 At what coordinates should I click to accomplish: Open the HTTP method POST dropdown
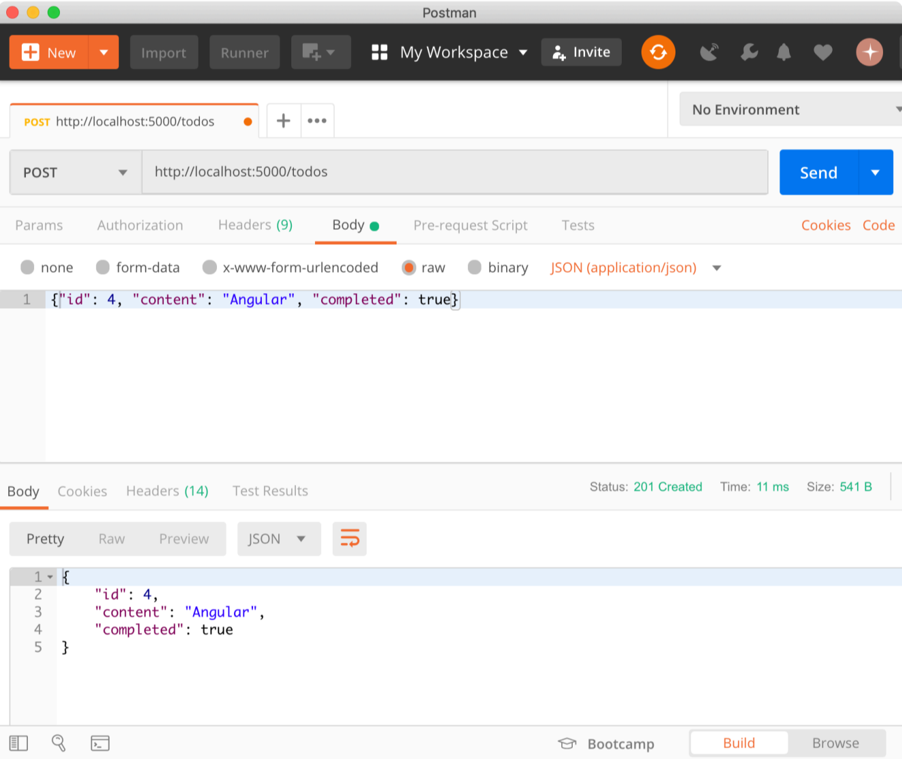[76, 172]
